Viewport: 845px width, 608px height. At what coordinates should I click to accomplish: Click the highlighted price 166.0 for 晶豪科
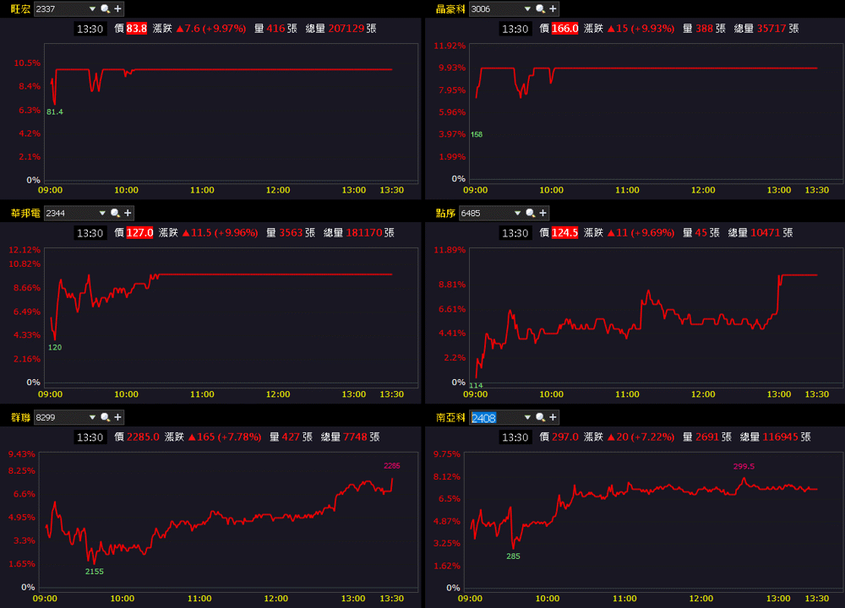(564, 29)
